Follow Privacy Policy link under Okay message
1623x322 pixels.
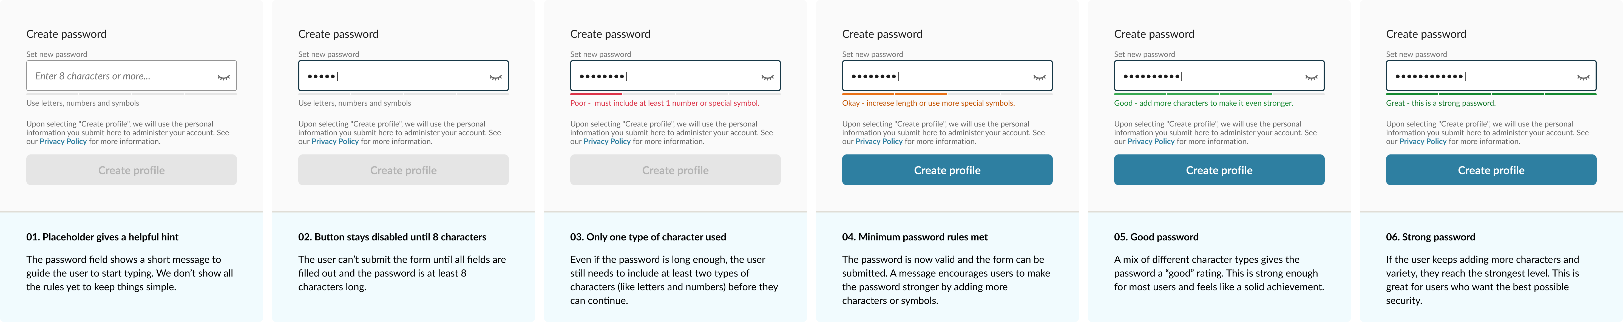click(879, 142)
